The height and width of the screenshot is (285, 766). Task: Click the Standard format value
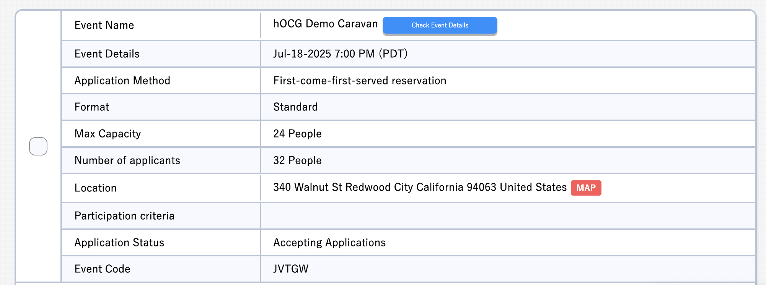point(295,107)
